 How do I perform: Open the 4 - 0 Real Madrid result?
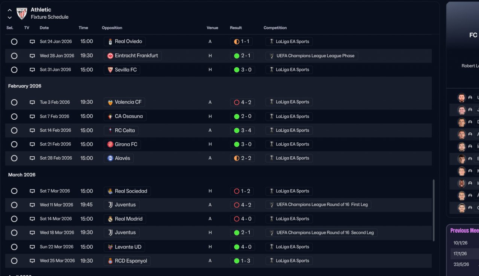[x=242, y=219]
